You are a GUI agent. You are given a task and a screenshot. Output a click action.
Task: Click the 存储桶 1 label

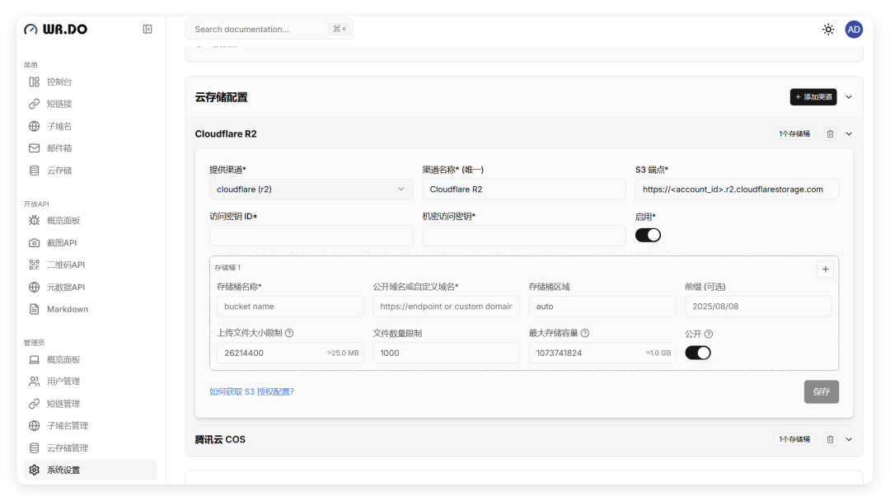click(227, 267)
